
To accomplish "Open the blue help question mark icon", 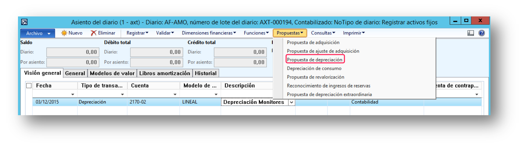I will [x=481, y=33].
